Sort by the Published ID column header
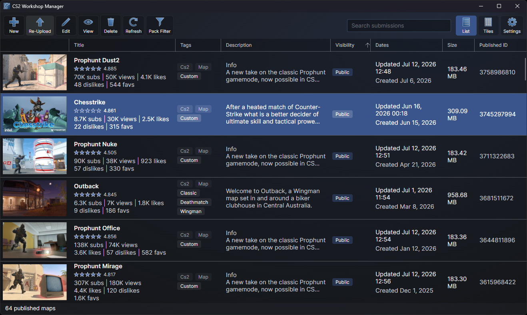The image size is (527, 315). pos(500,45)
